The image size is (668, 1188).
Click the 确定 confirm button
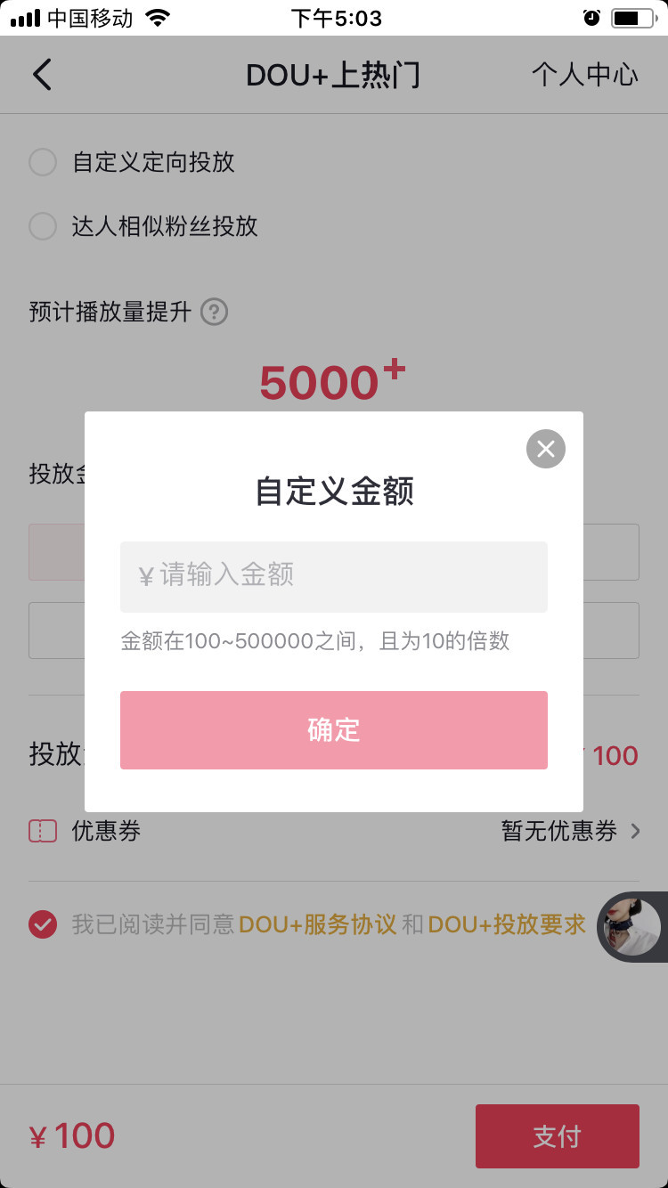click(334, 730)
